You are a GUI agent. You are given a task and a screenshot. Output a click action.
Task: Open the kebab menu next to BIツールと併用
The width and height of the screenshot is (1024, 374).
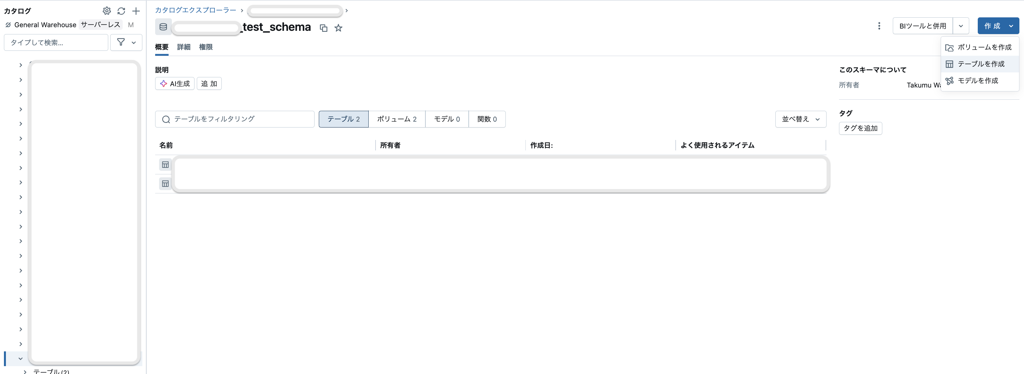pyautogui.click(x=879, y=26)
